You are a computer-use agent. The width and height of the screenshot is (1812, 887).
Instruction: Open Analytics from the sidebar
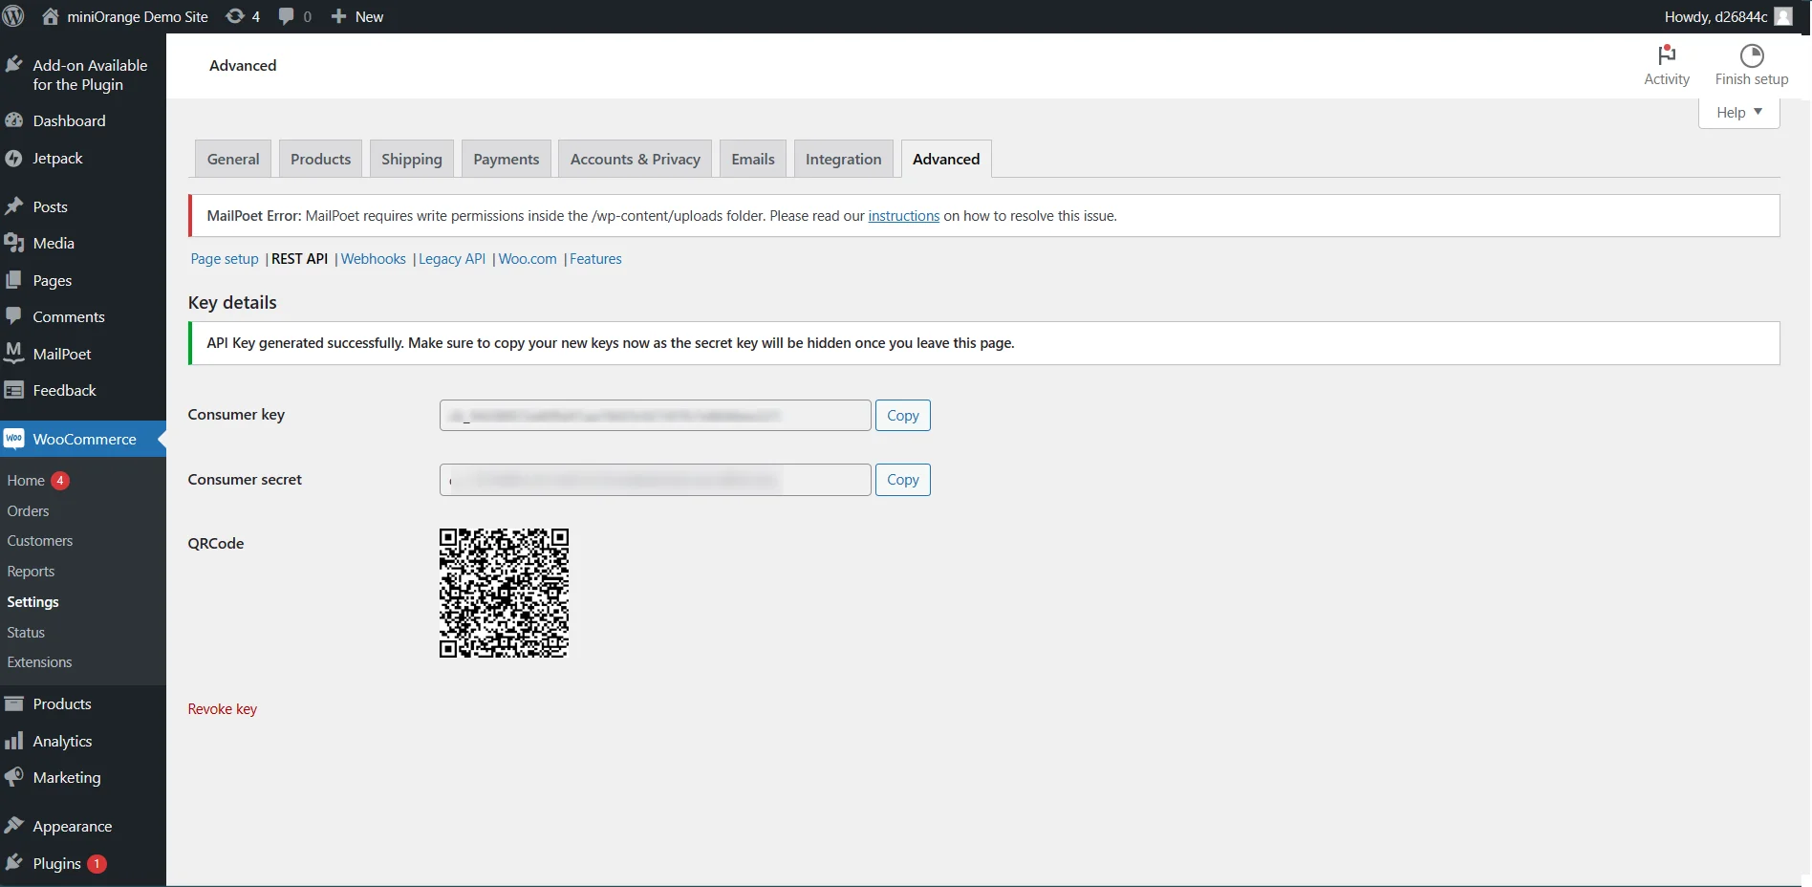tap(63, 741)
